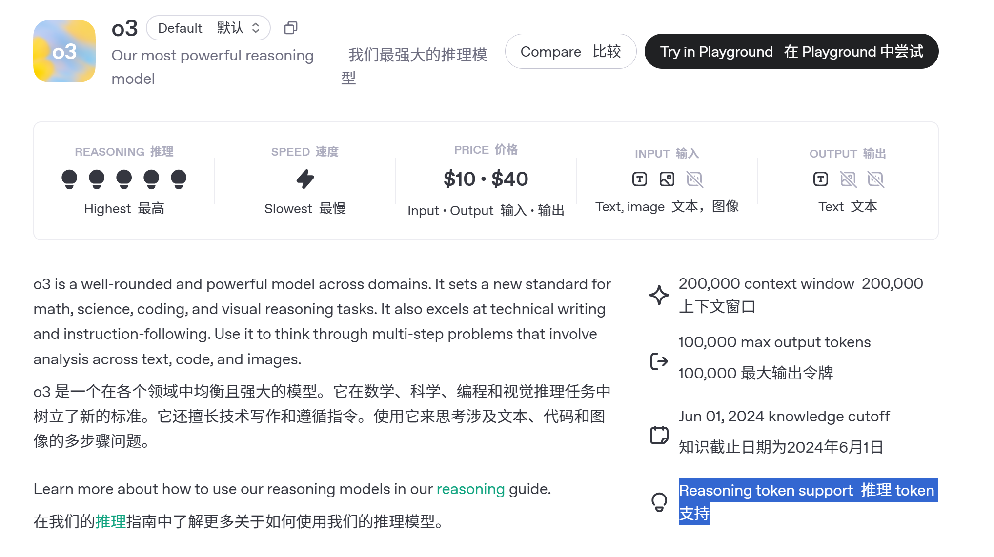
Task: Click the text input modality icon
Action: click(x=640, y=179)
